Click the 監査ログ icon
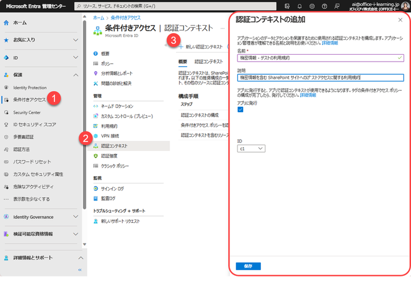Screen dimensions: 411x281 (x=96, y=198)
